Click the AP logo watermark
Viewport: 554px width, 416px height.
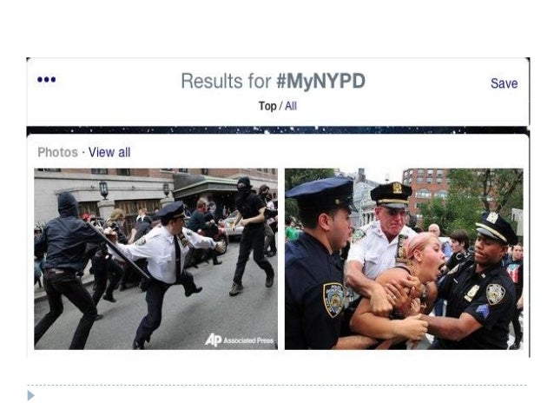[213, 340]
